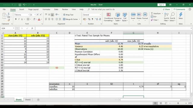Image resolution: width=193 pixels, height=108 pixels.
Task: Switch to Page Layout tab
Action: [33, 9]
